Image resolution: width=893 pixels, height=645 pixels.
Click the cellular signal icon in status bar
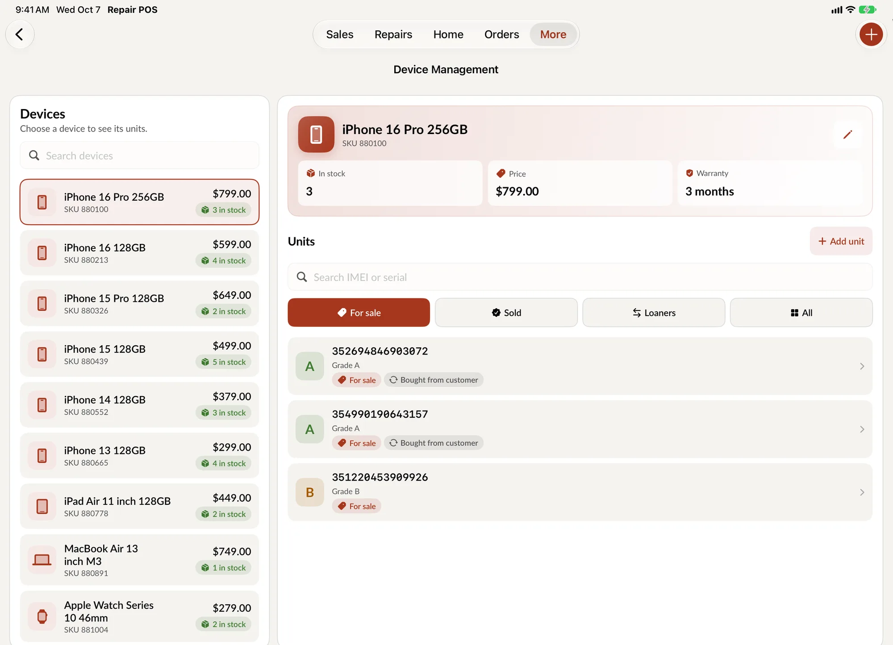point(837,10)
